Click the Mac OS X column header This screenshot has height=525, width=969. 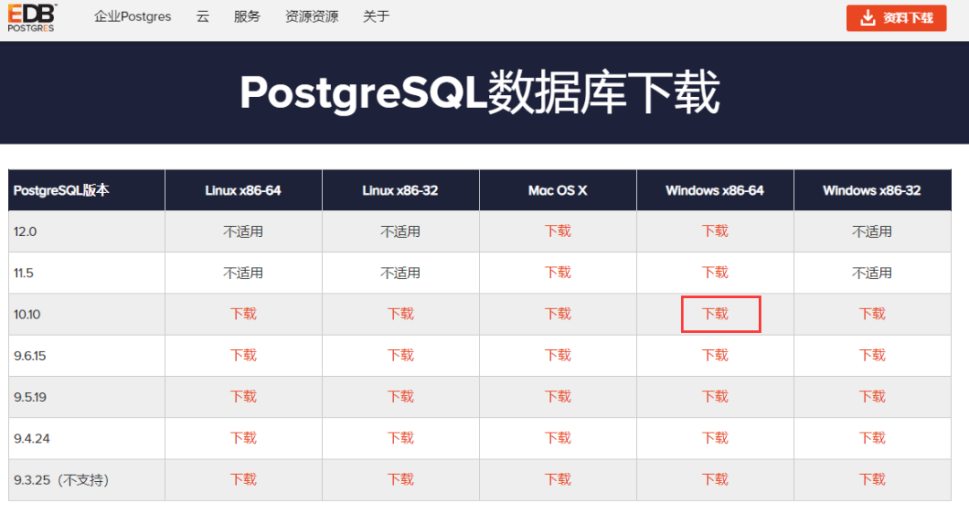pyautogui.click(x=557, y=190)
